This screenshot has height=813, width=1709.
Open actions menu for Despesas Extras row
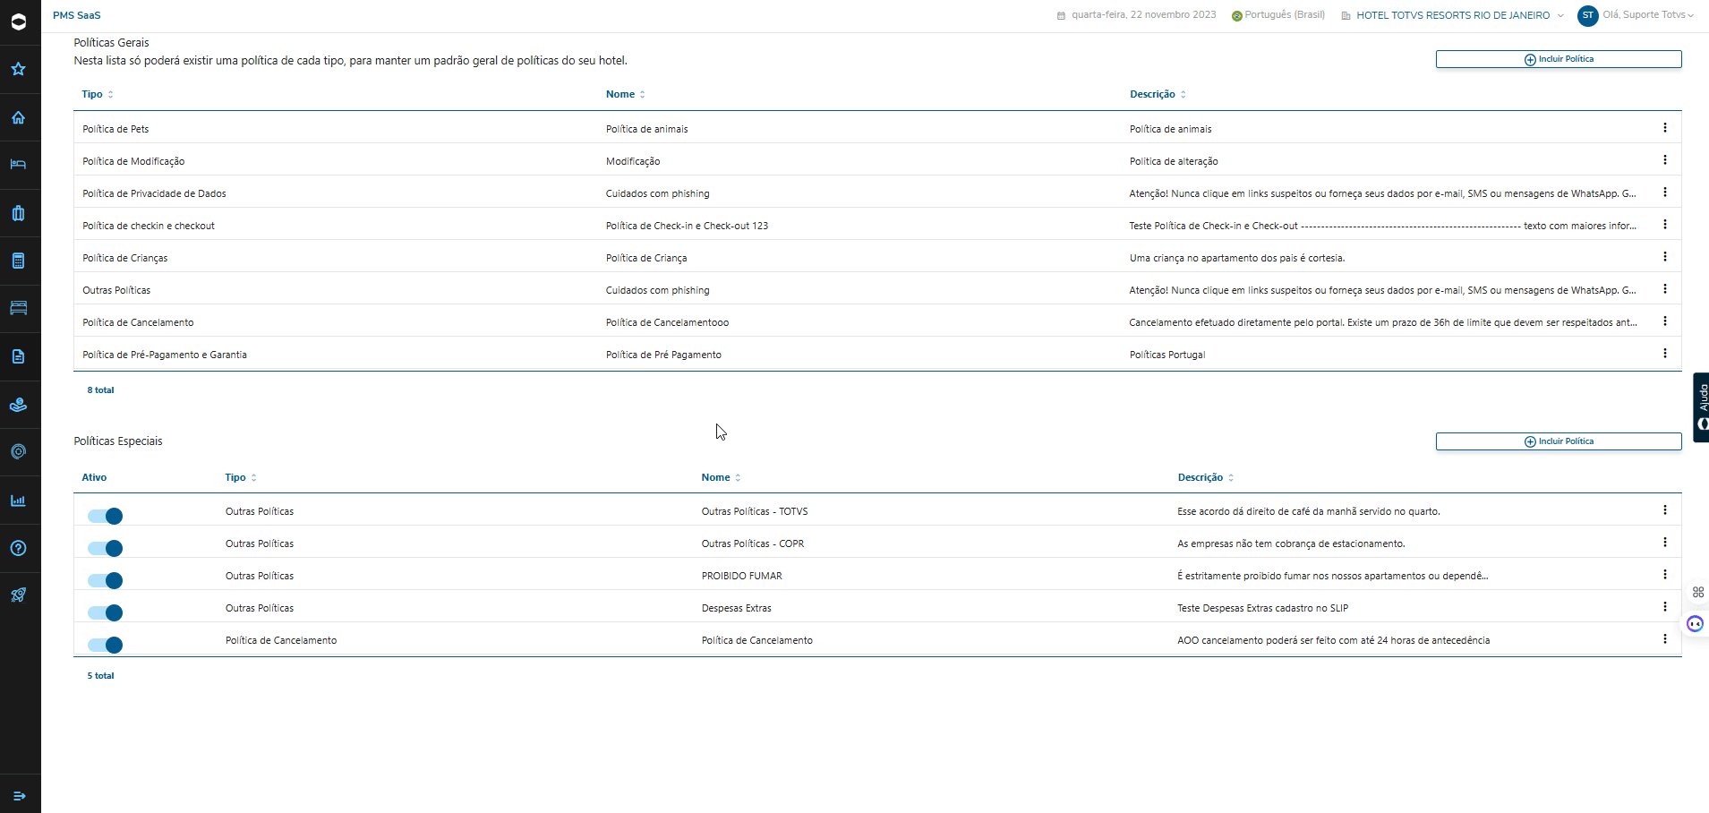[1664, 607]
